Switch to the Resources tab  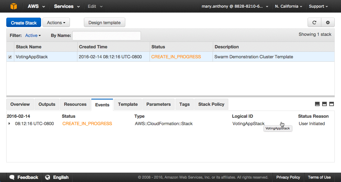click(75, 104)
